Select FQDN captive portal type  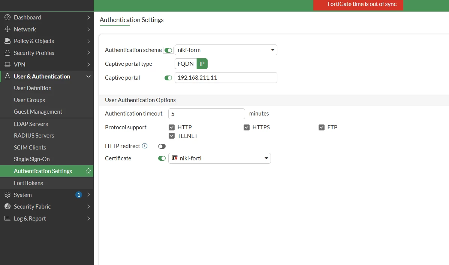pyautogui.click(x=186, y=64)
